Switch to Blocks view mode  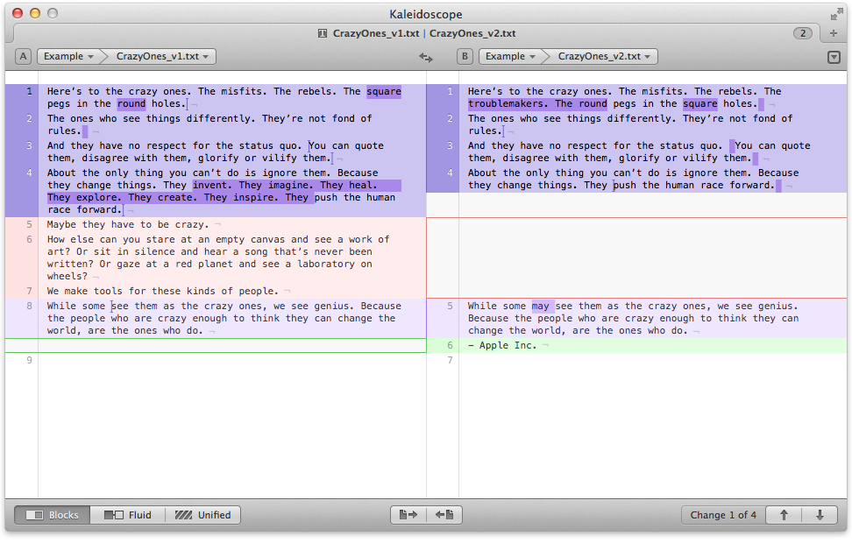[53, 515]
